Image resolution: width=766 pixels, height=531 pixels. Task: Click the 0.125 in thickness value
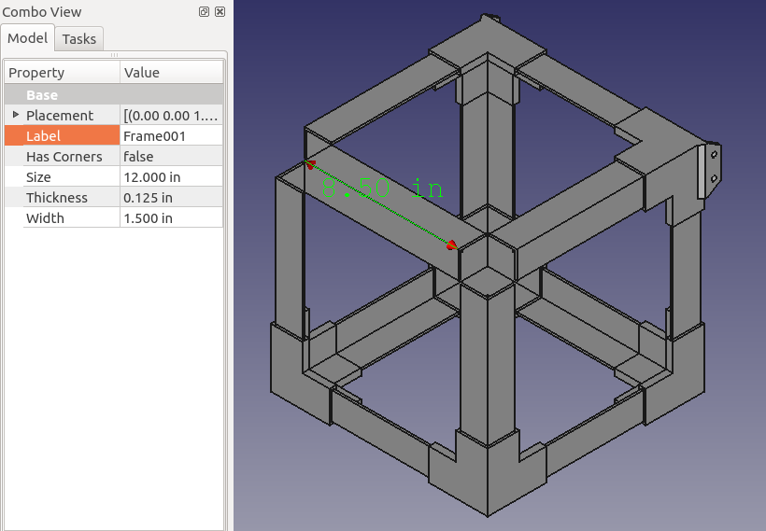pyautogui.click(x=172, y=197)
